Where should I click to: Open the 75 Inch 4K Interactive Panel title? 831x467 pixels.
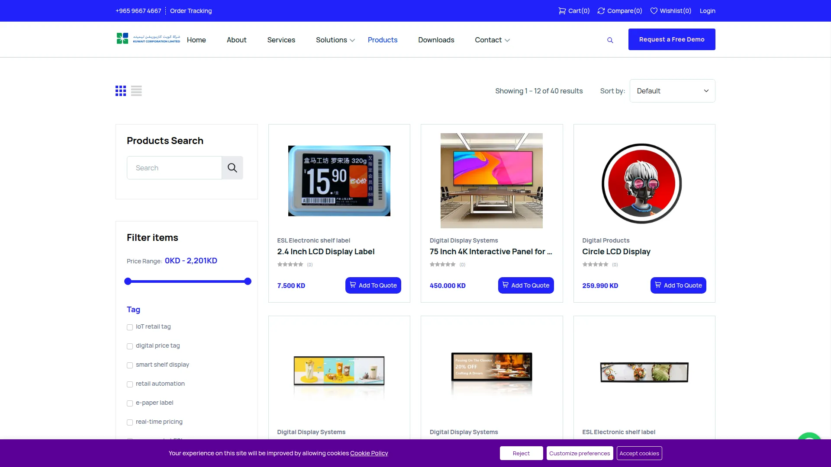tap(491, 252)
